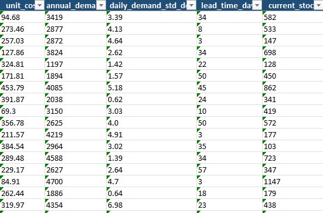323x213 pixels.
Task: Select std dev cell 3.39
Action: tap(151, 17)
